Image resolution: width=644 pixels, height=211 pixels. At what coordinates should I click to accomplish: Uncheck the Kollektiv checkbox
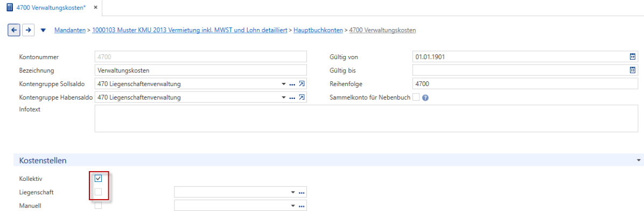(x=98, y=179)
